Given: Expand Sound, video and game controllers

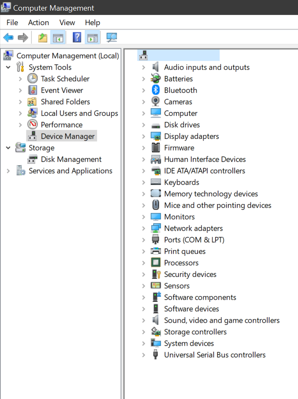Looking at the screenshot, I should pos(144,320).
